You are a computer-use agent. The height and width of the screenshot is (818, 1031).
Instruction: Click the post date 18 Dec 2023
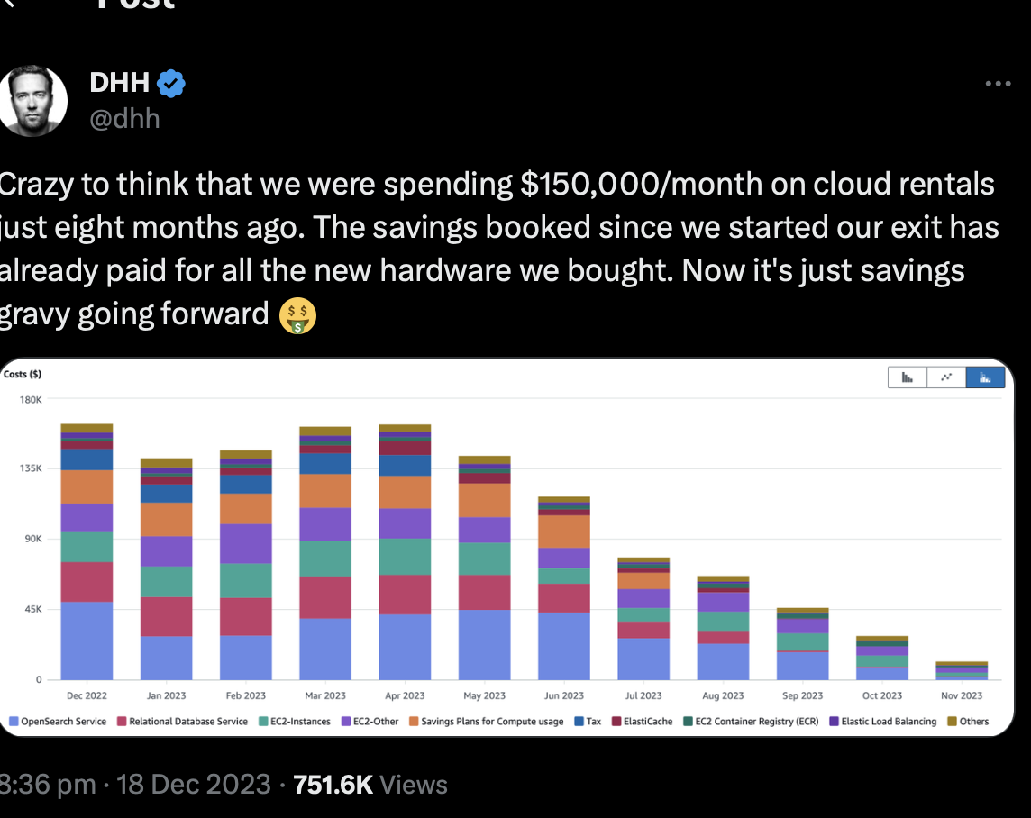point(193,784)
